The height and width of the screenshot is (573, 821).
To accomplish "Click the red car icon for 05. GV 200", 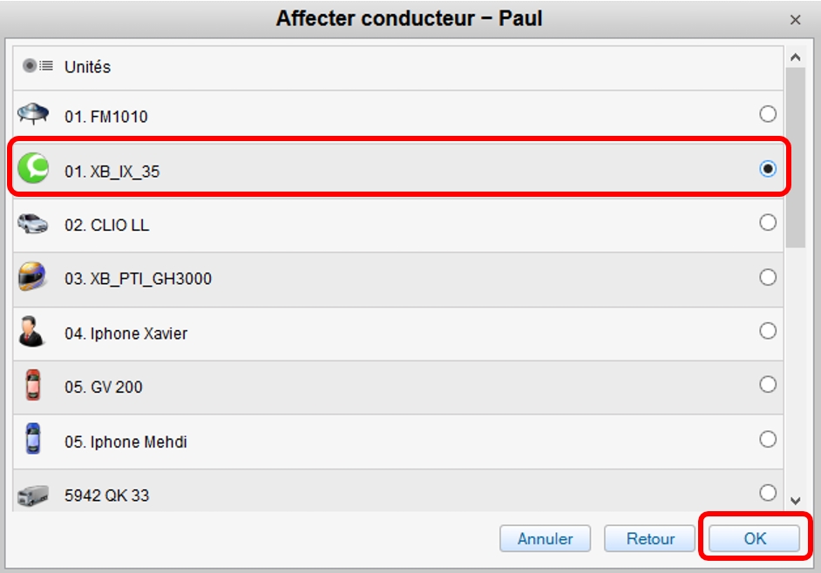I will click(x=33, y=385).
